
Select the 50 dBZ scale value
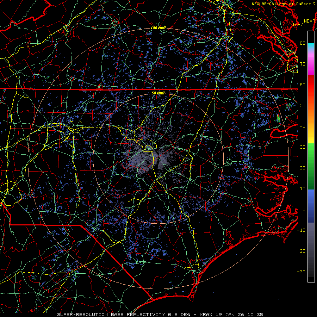click(303, 106)
